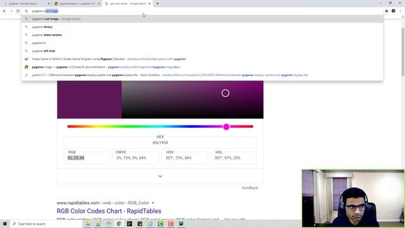Click the HSV value field 307°, 73%, 36%
Screen dimensions: 405x228
tap(184, 158)
